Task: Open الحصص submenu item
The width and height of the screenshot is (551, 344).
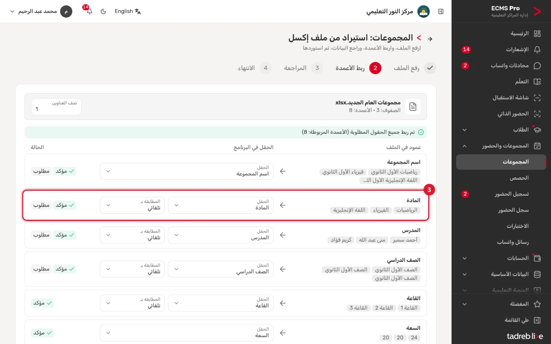Action: pos(501,178)
